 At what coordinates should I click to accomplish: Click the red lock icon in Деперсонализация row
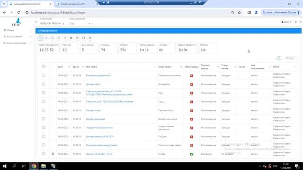click(192, 119)
